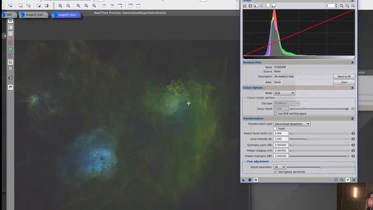The height and width of the screenshot is (210, 373).
Task: Open the Clip type dropdown
Action: point(286,103)
